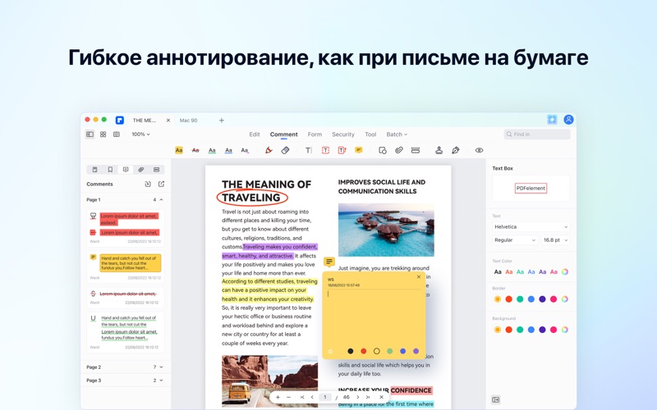Select the green Underline text tool
This screenshot has height=410, width=657.
pos(212,150)
